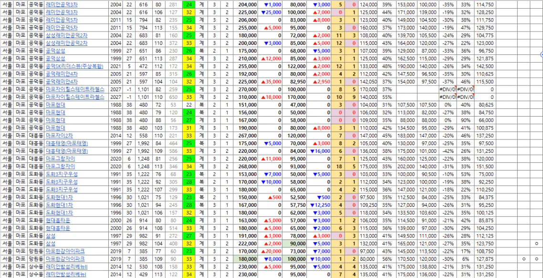Open the 마포현대 link in the 151,000 row

(x=55, y=104)
